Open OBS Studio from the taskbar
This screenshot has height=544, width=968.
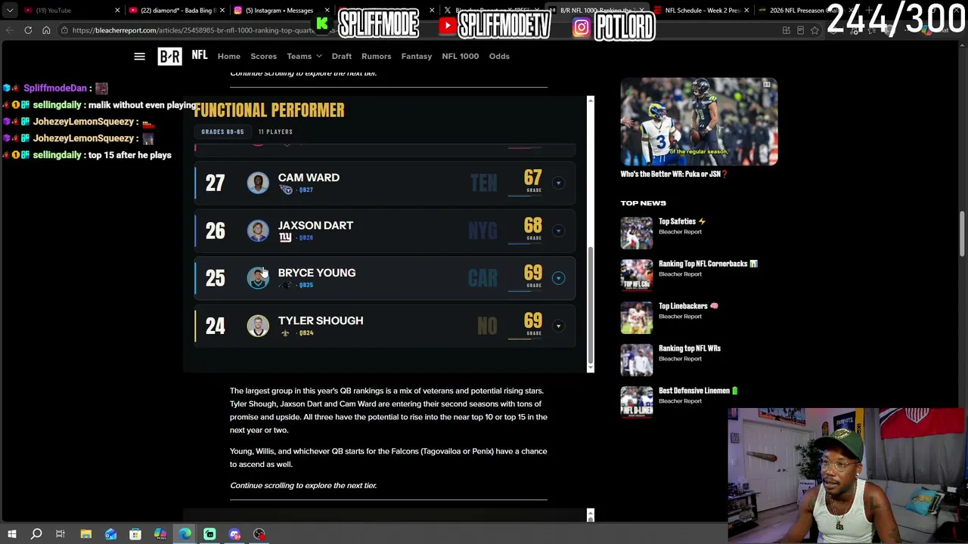coord(259,534)
